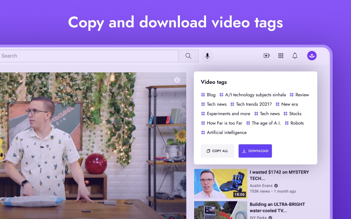The height and width of the screenshot is (219, 351).
Task: Click the download arrow icon inside the Download button
Action: click(x=244, y=151)
